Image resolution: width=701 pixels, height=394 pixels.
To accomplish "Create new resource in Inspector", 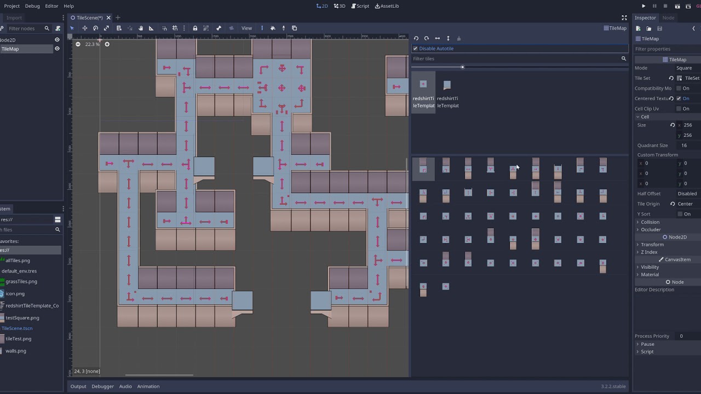I will click(639, 28).
